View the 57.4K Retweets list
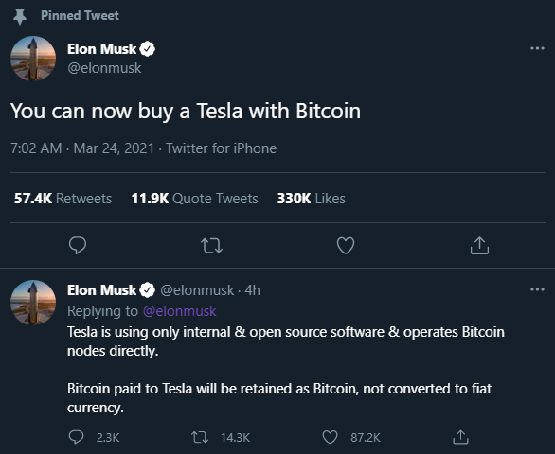Screen dimensions: 555x454 [63, 199]
